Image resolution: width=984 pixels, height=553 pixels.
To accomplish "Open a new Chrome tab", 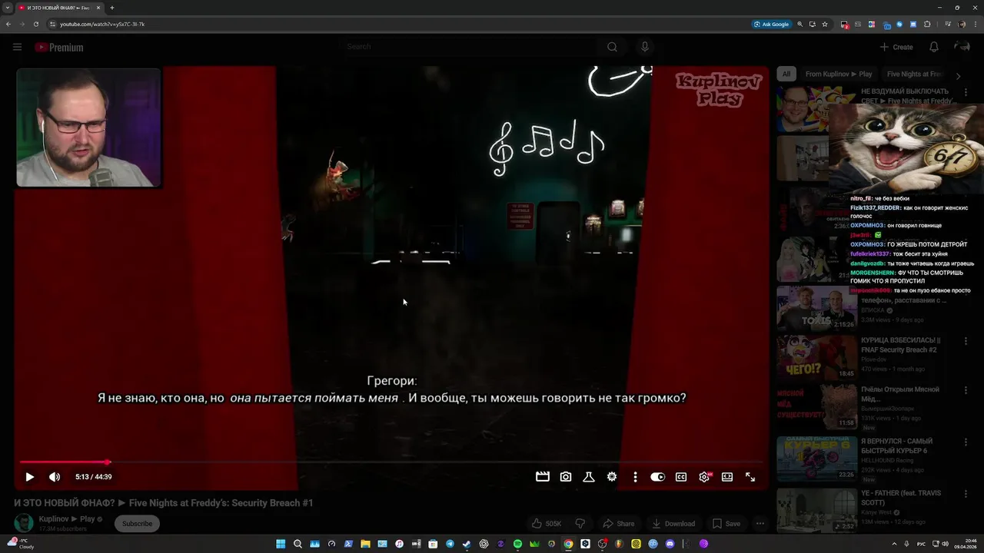I will click(111, 8).
